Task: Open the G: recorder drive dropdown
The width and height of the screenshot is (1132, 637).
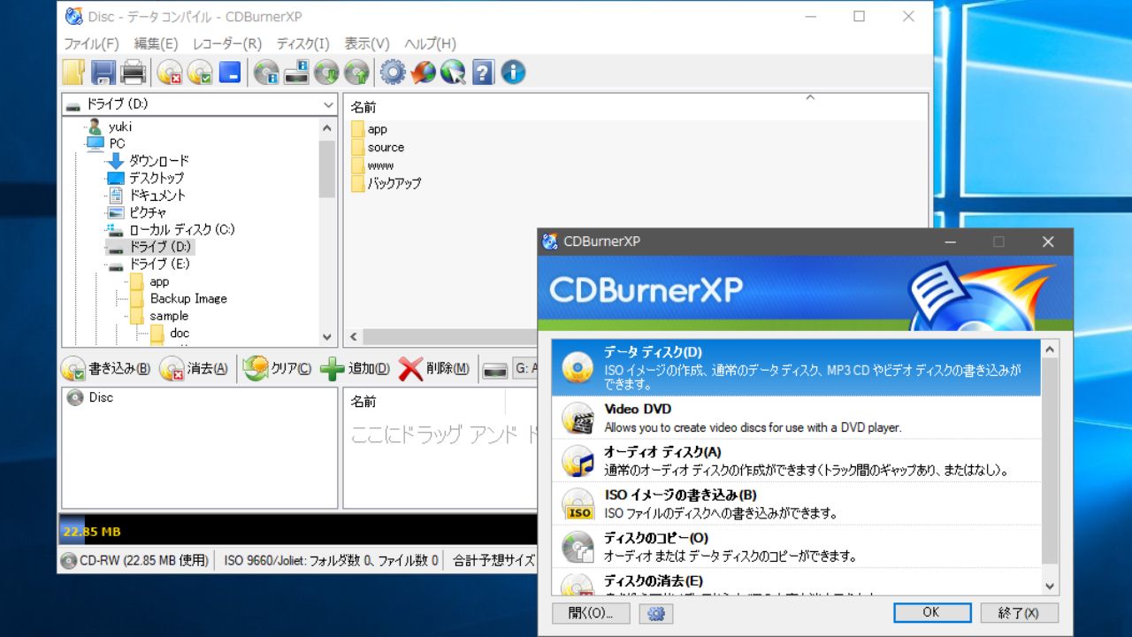Action: pyautogui.click(x=525, y=369)
